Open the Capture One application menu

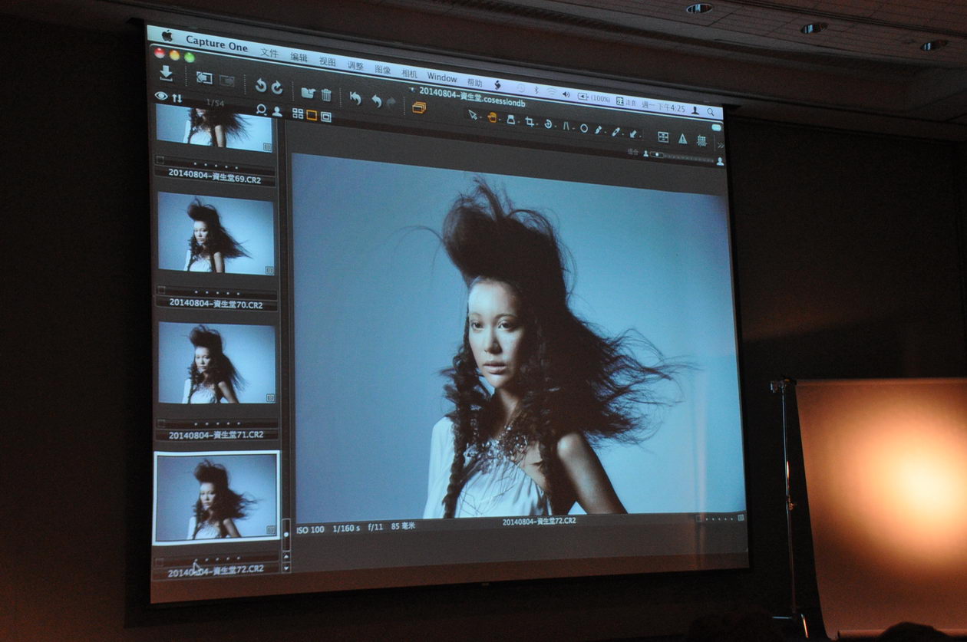216,44
